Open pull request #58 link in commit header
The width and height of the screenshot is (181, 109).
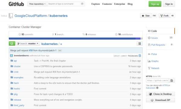(x=31, y=51)
